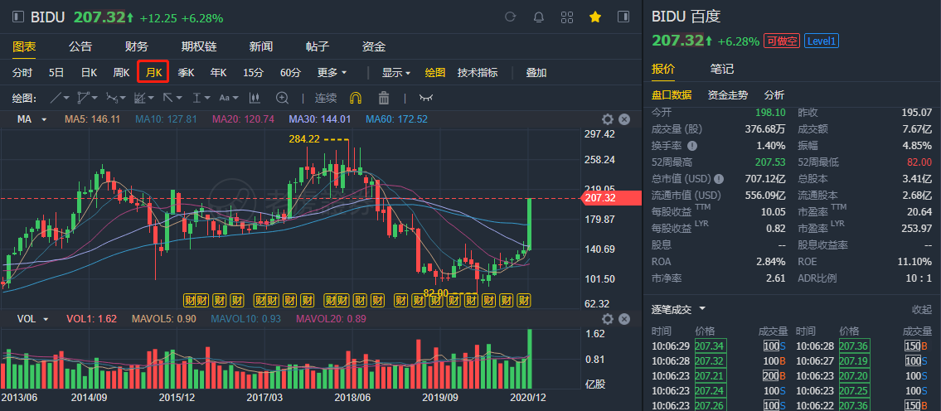The width and height of the screenshot is (941, 411).
Task: Hide drawings with the eye icon
Action: pos(426,97)
